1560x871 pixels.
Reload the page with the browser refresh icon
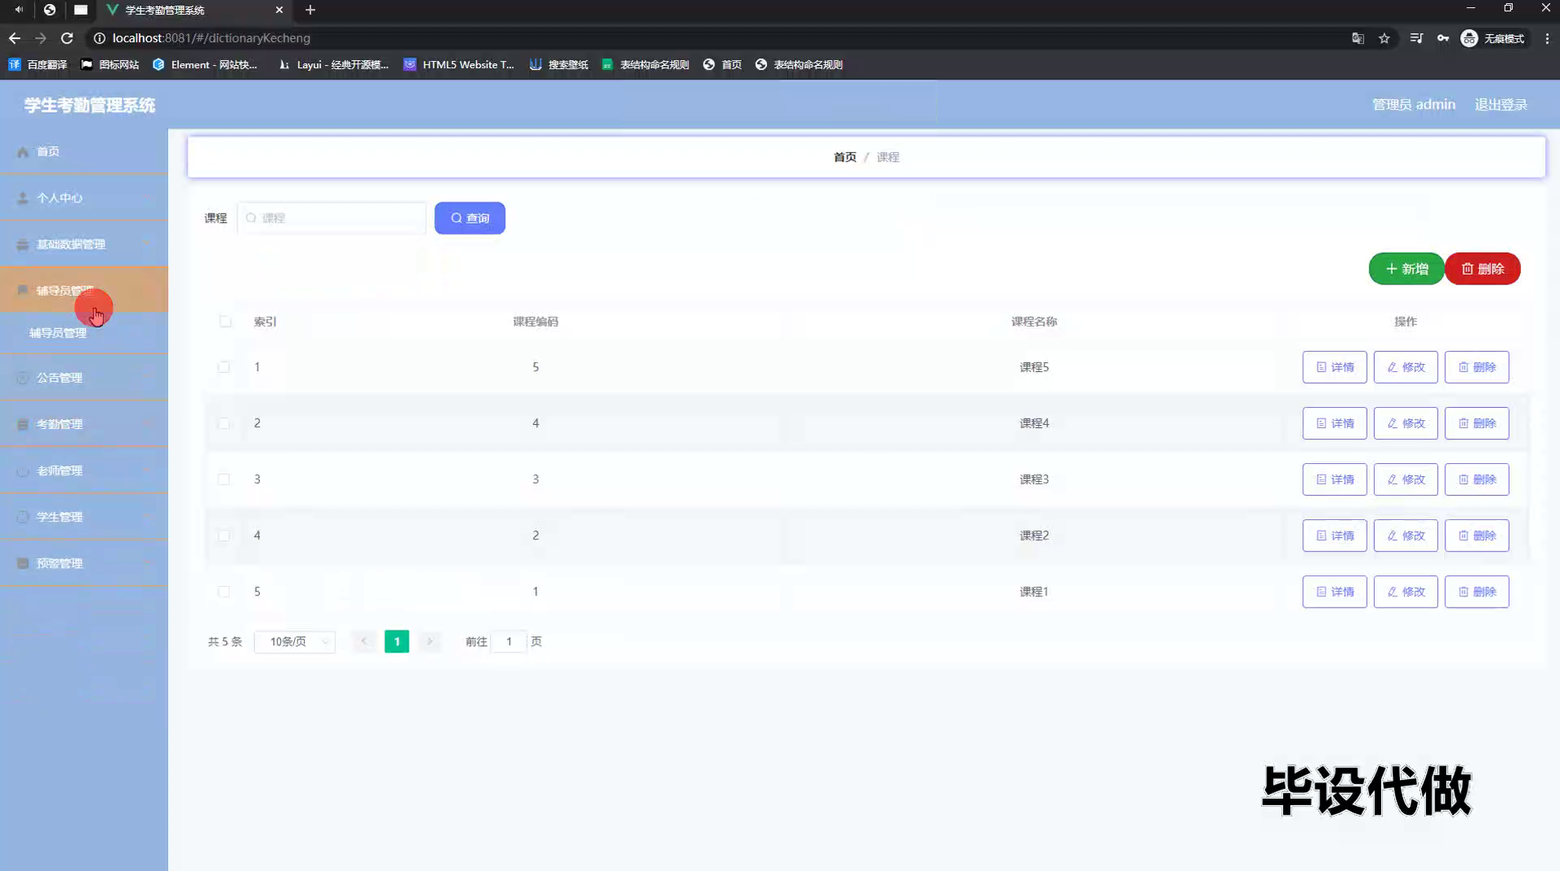point(67,38)
